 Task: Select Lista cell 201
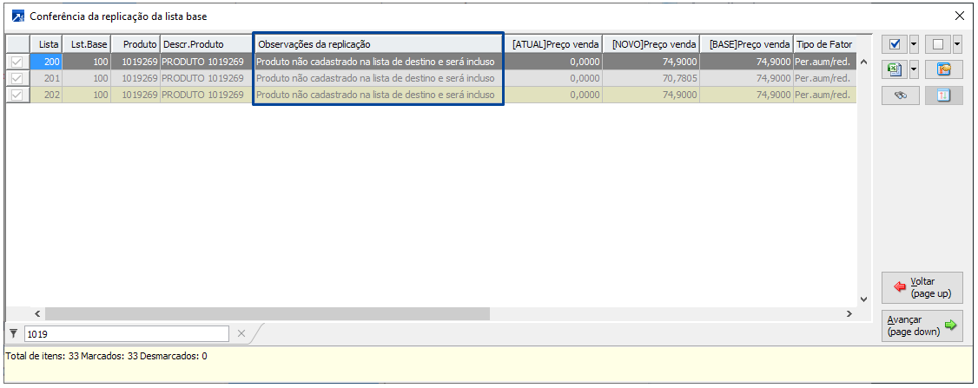coord(46,79)
